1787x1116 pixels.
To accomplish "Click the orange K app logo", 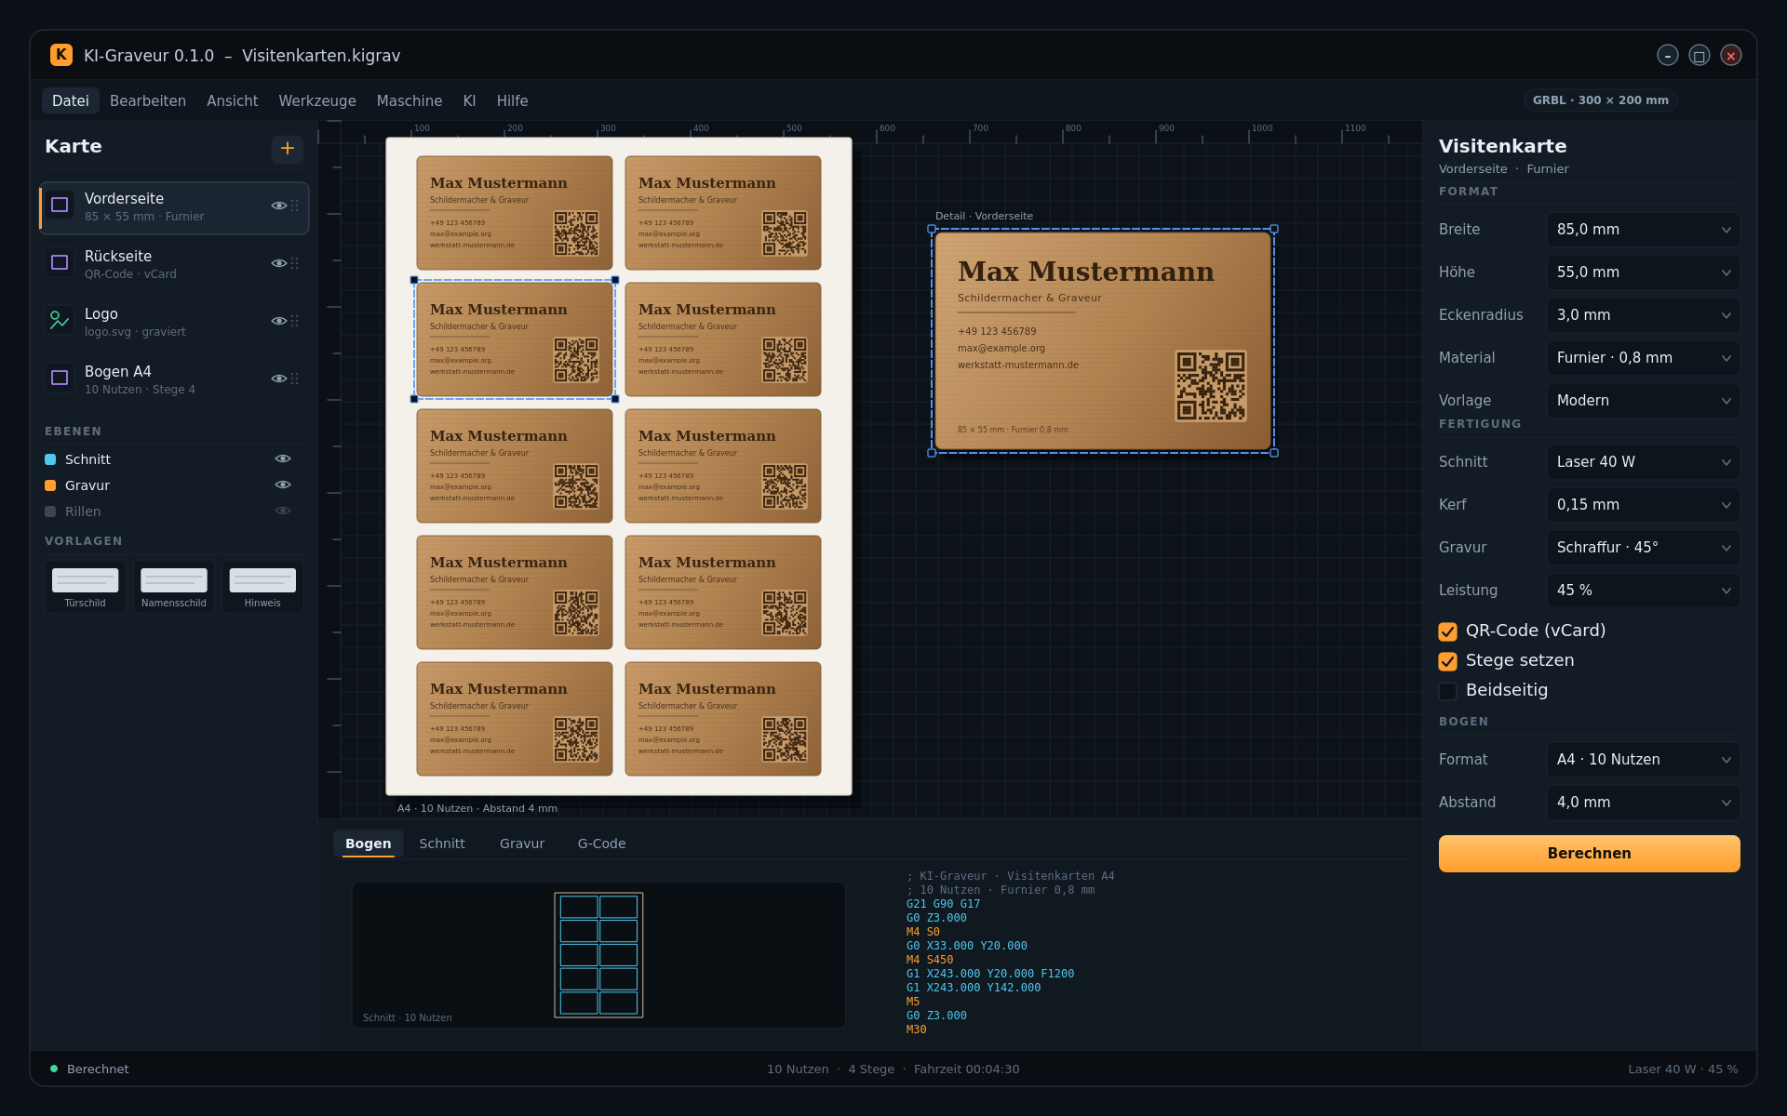I will [61, 55].
